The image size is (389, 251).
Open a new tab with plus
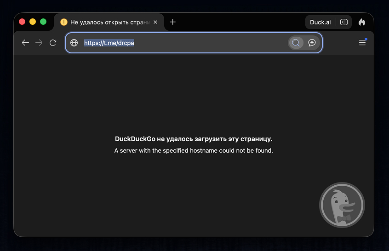(x=173, y=22)
